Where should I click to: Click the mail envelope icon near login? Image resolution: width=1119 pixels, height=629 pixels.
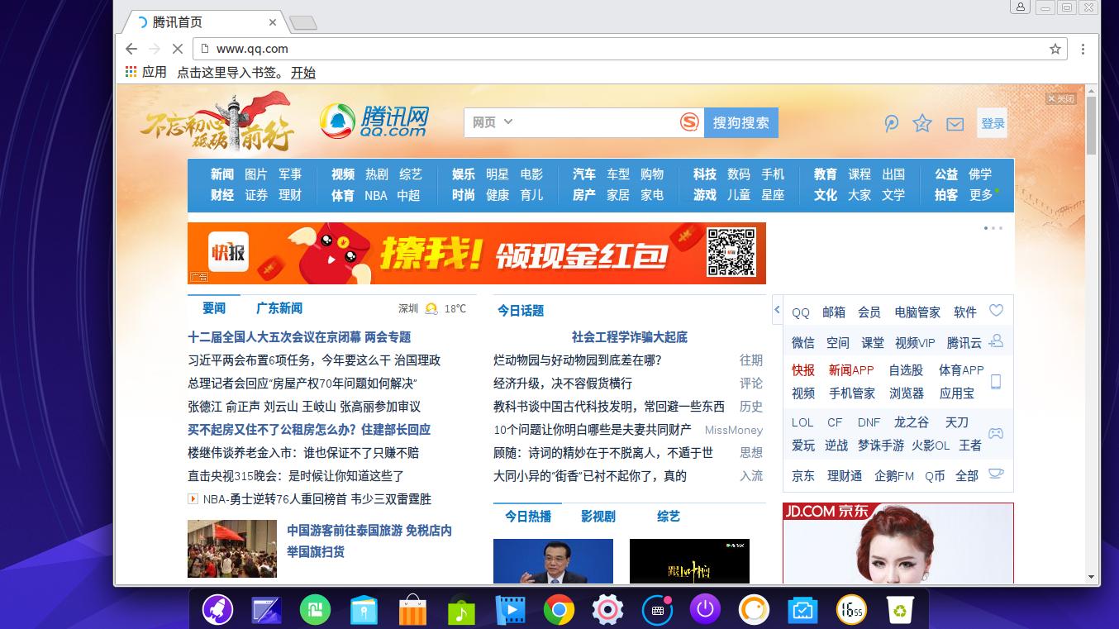(x=955, y=123)
